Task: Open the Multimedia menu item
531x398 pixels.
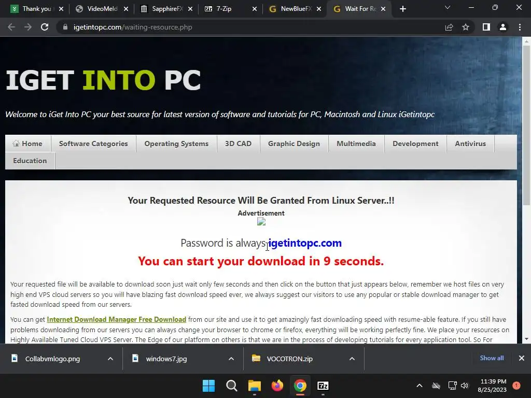Action: 356,144
